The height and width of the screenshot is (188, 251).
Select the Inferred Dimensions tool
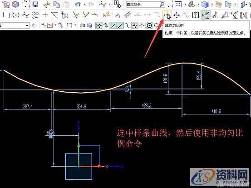tap(107, 15)
